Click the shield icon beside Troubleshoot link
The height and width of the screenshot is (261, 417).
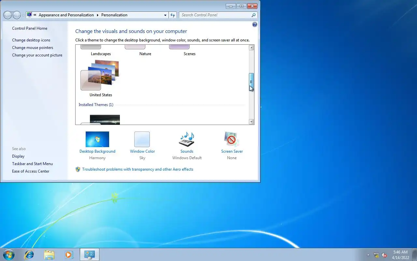78,169
